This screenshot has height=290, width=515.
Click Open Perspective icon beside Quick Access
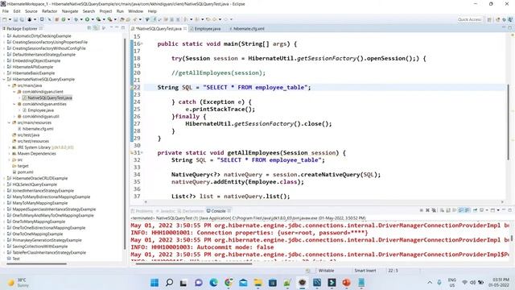(489, 19)
